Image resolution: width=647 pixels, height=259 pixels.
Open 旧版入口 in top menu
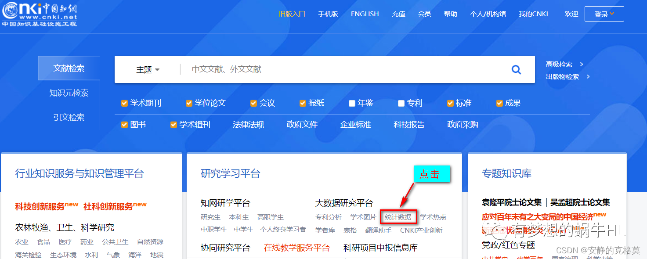[292, 14]
